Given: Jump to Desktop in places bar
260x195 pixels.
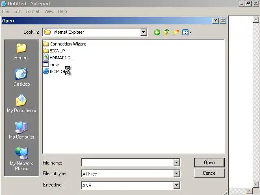Looking at the screenshot, I should coord(22,77).
